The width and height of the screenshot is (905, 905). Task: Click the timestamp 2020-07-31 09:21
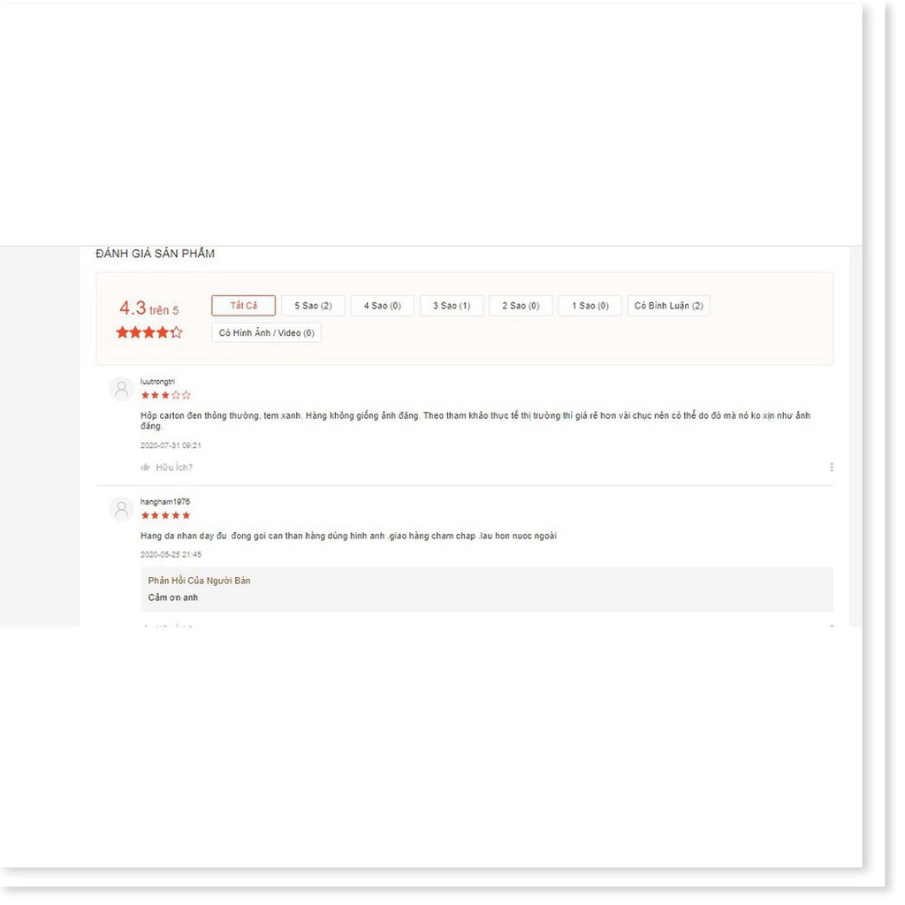point(171,445)
